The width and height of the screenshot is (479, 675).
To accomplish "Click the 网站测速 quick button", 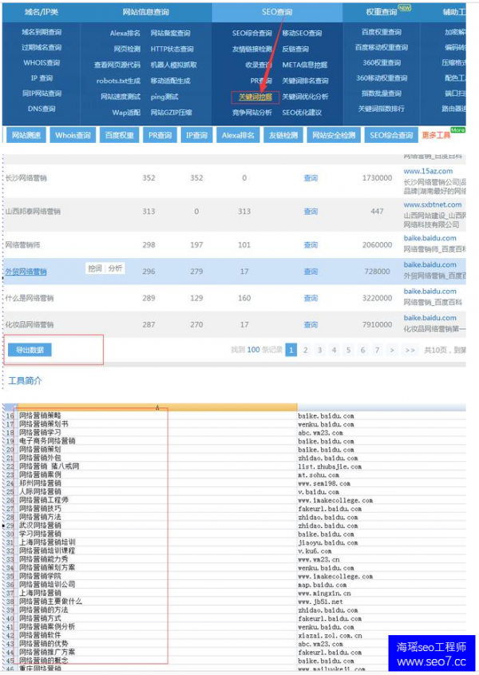I will click(25, 136).
